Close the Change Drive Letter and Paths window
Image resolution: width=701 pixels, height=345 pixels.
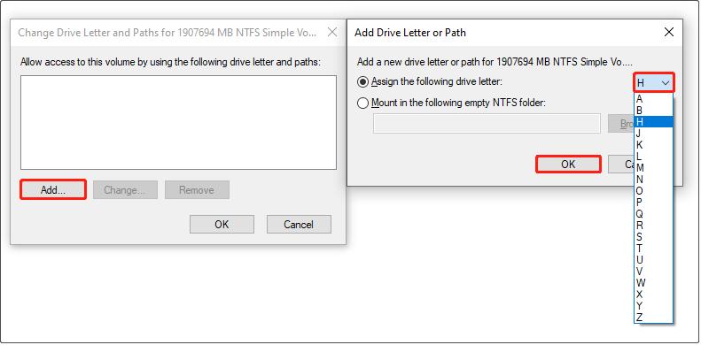[x=332, y=32]
